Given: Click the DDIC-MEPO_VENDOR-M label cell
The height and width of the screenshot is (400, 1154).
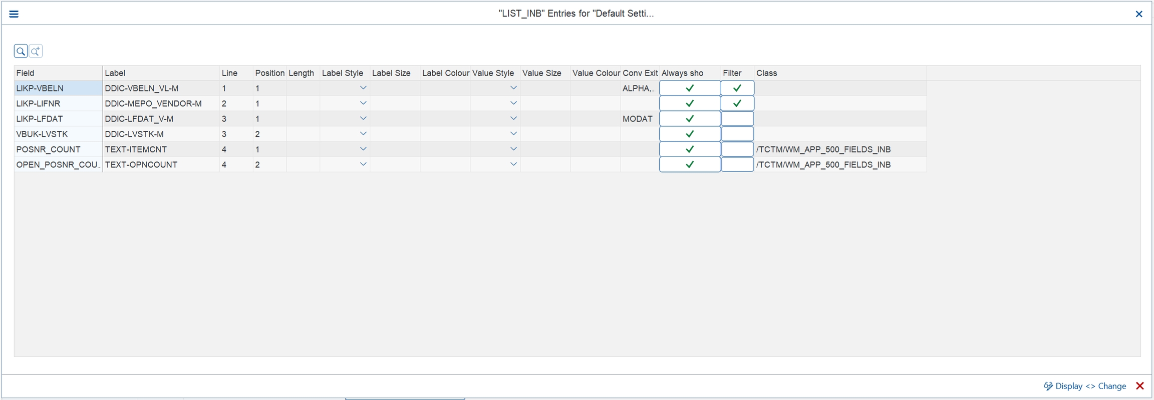Looking at the screenshot, I should (x=160, y=103).
